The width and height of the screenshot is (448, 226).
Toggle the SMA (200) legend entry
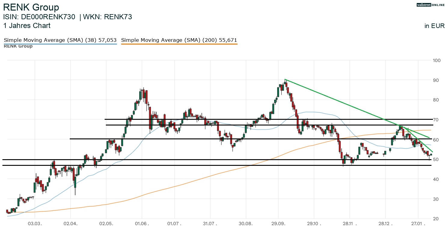[x=179, y=40]
